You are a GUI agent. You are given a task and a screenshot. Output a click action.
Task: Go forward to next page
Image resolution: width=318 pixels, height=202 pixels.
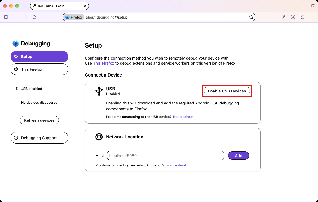(x=25, y=17)
